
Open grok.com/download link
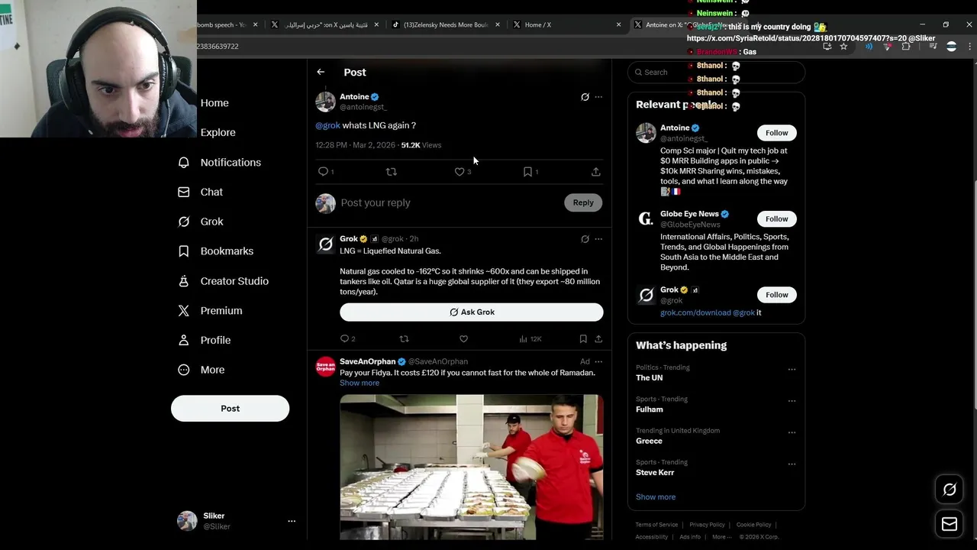pos(695,312)
